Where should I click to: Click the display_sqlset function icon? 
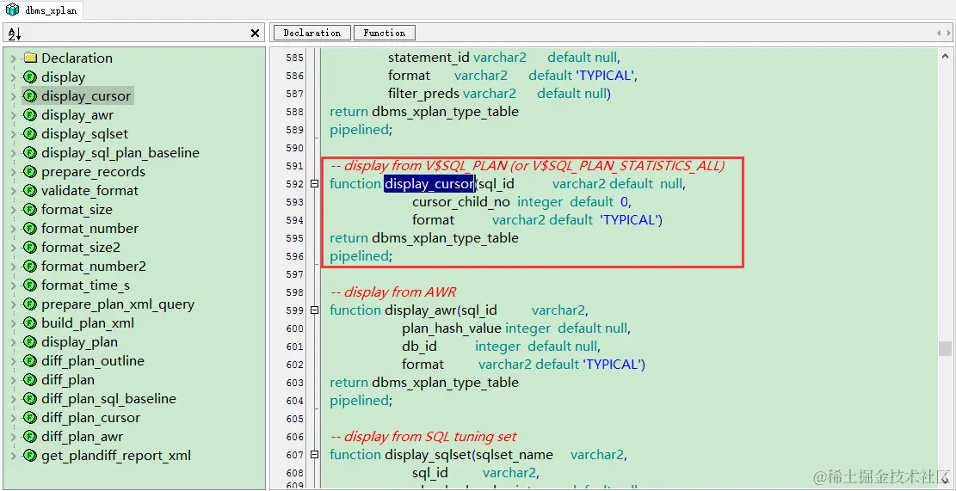tap(30, 134)
